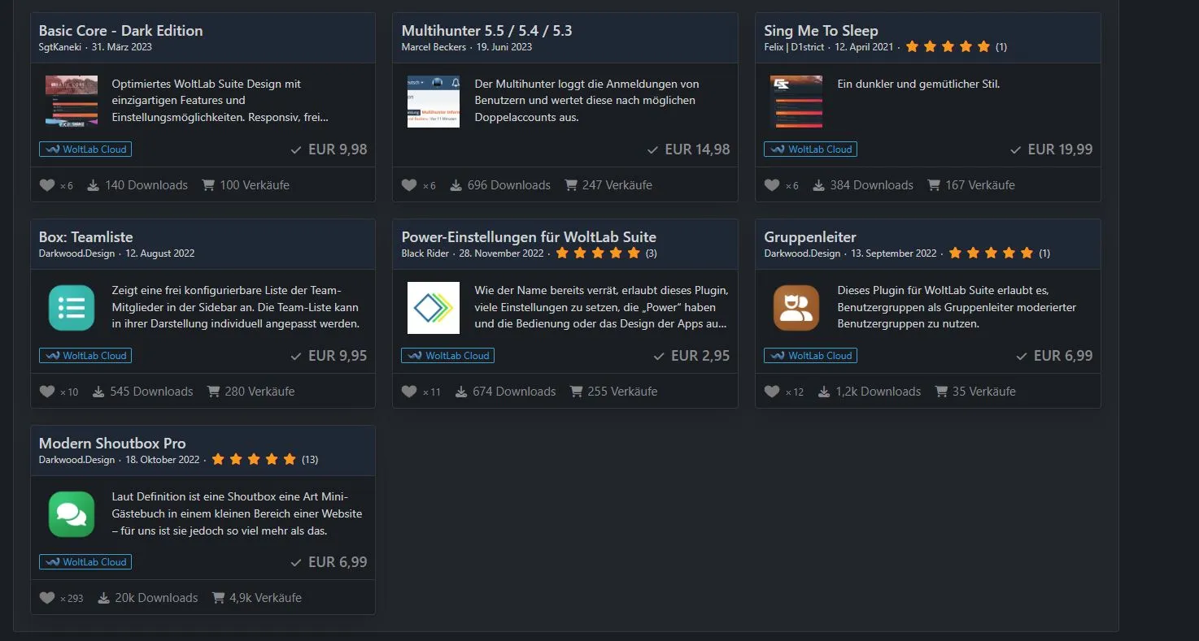Open the Multihunter 5.5 / 5.4 / 5.3 title
Screen dimensions: 1199x641
(486, 31)
